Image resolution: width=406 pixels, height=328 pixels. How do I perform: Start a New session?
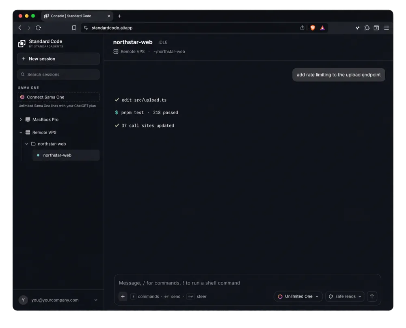58,59
